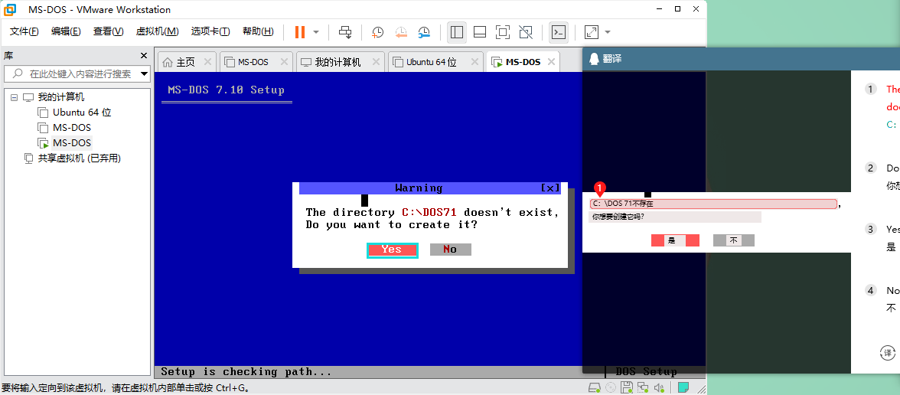Screen dimensions: 900x395
Task: Revert to the previous snapshot icon
Action: coord(401,32)
